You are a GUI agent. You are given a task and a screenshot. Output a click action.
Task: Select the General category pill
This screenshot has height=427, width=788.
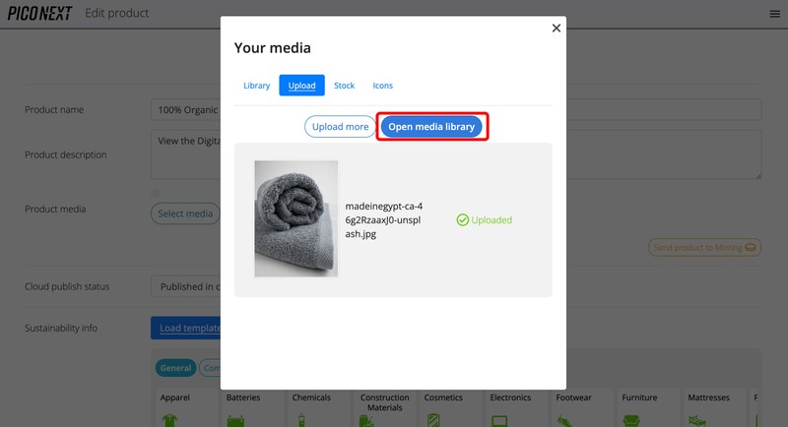point(175,368)
